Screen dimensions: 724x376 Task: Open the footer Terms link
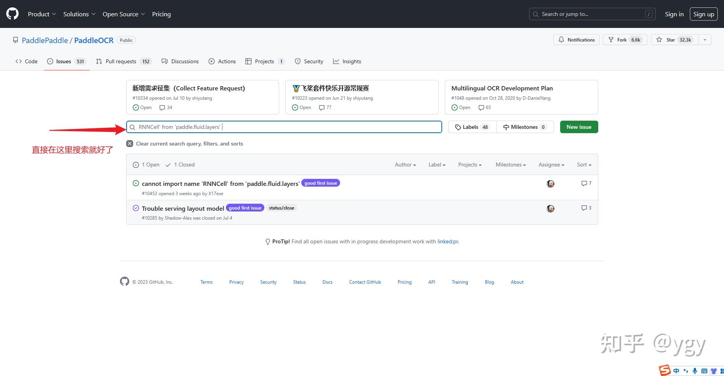click(x=207, y=282)
